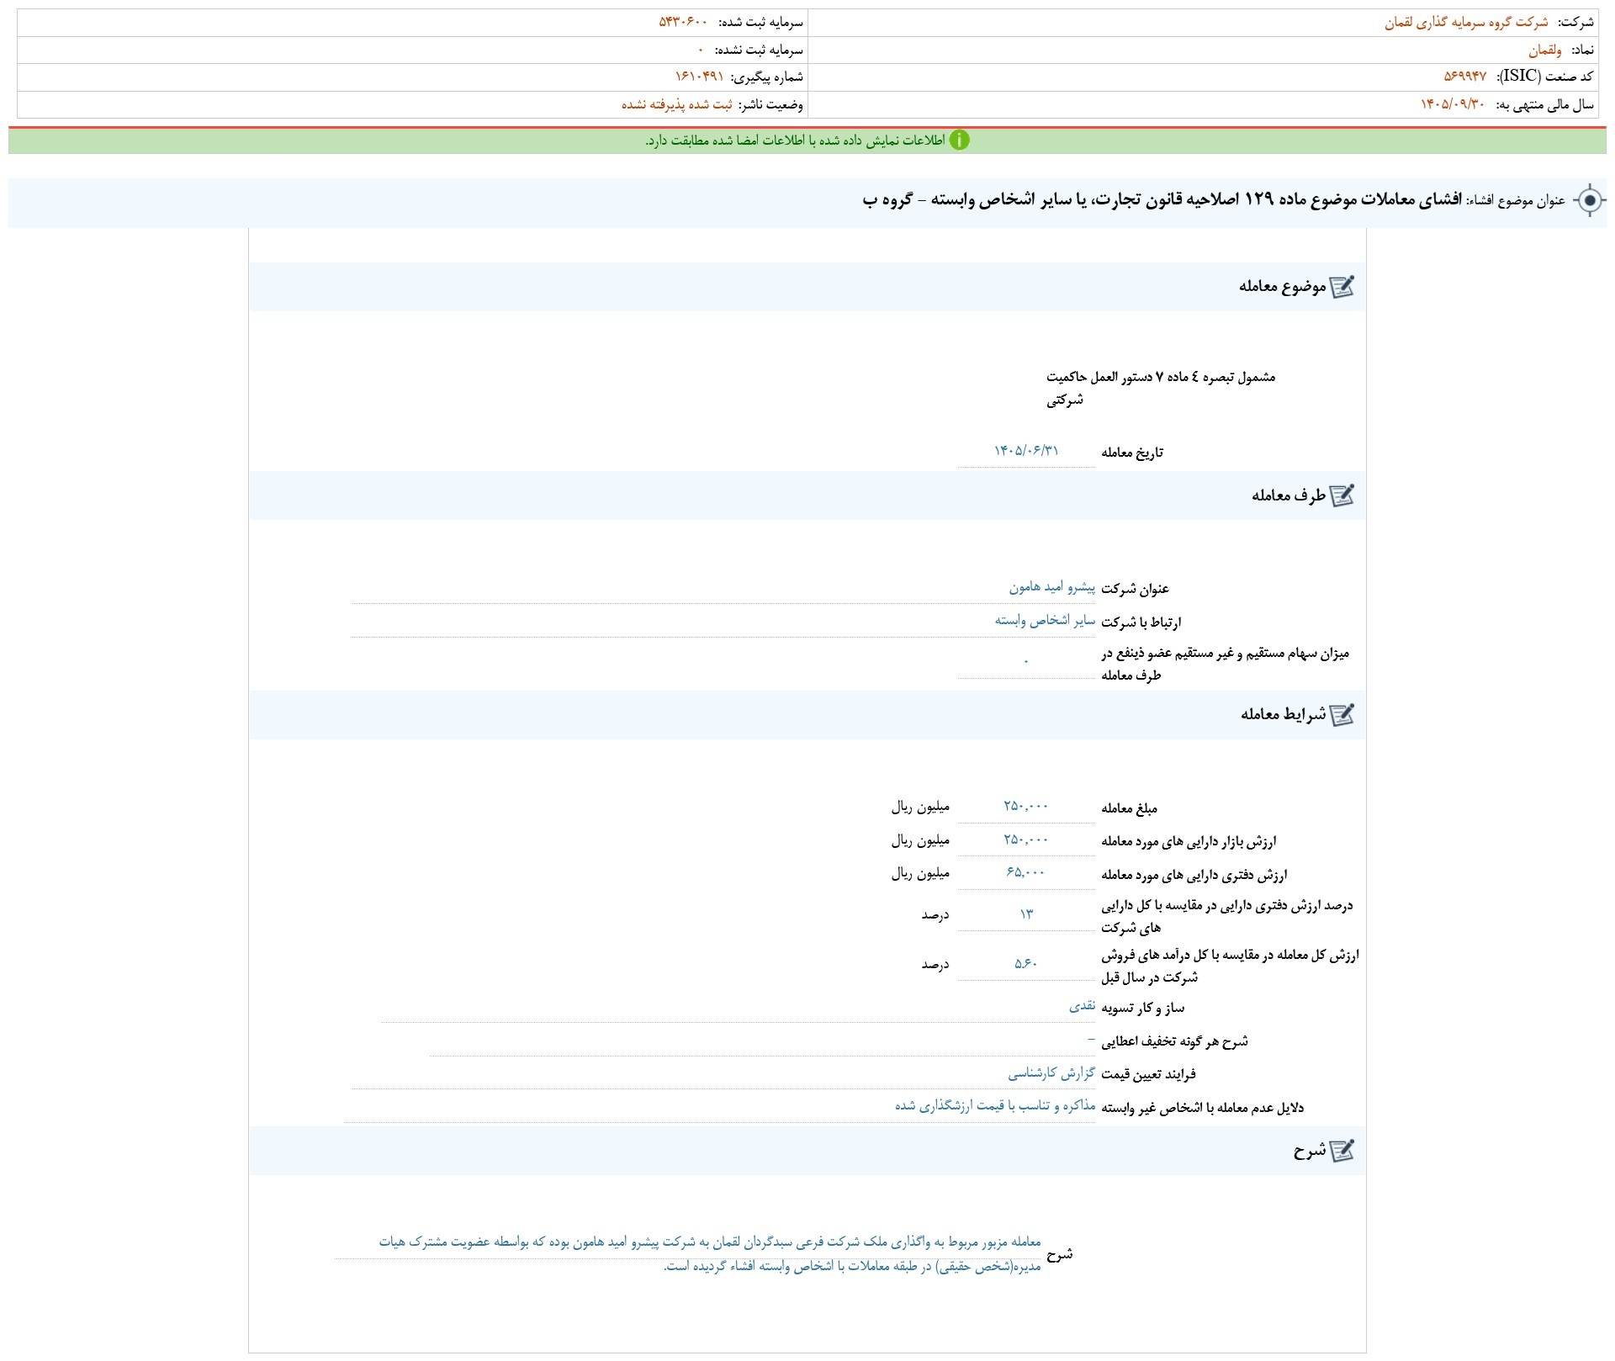The height and width of the screenshot is (1361, 1615).
Task: Click the settlement mechanism value نقدی
Action: tap(1083, 1006)
